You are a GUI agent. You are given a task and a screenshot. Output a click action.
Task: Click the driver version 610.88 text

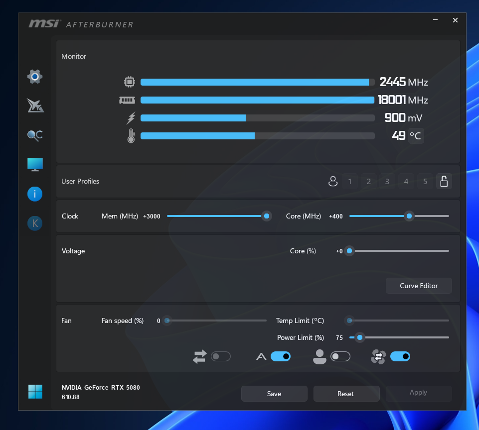71,397
